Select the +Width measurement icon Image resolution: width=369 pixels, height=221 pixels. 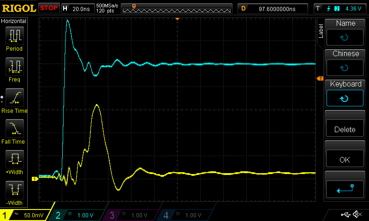(x=15, y=159)
